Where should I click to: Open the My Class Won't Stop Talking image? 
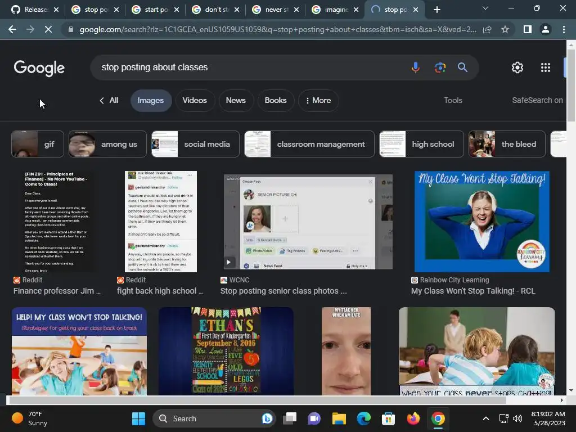click(x=482, y=222)
